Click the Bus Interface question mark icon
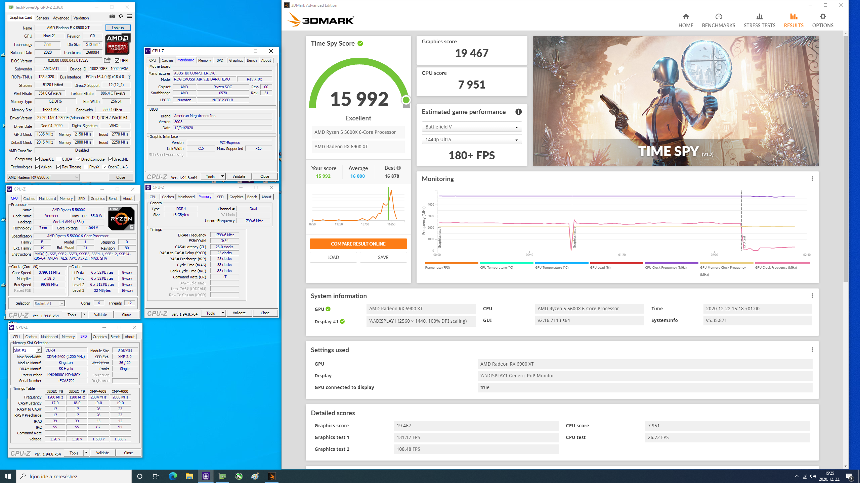 point(129,77)
